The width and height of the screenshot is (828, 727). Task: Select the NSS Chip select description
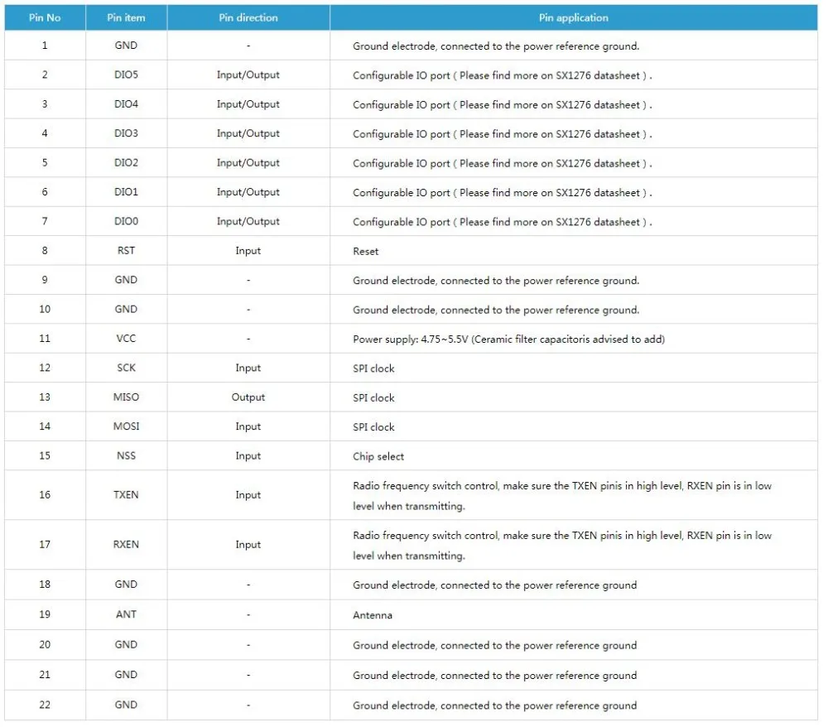click(x=378, y=456)
